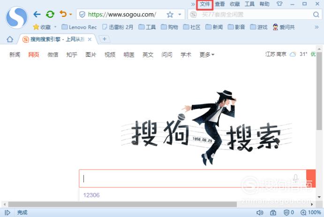Click the 江苏 南京 weather location
The width and height of the screenshot is (324, 217).
(276, 54)
